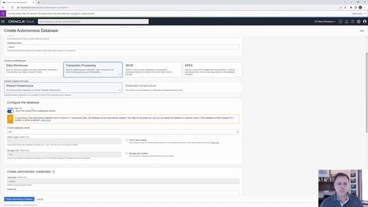Open a new browser tab with plus

(39, 2)
